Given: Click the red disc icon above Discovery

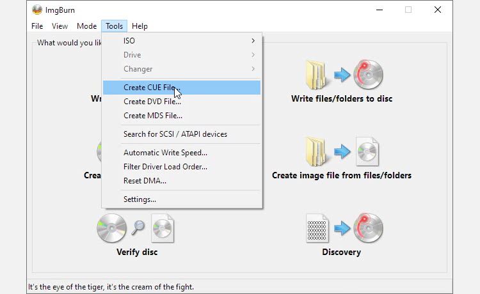Looking at the screenshot, I should [x=368, y=228].
